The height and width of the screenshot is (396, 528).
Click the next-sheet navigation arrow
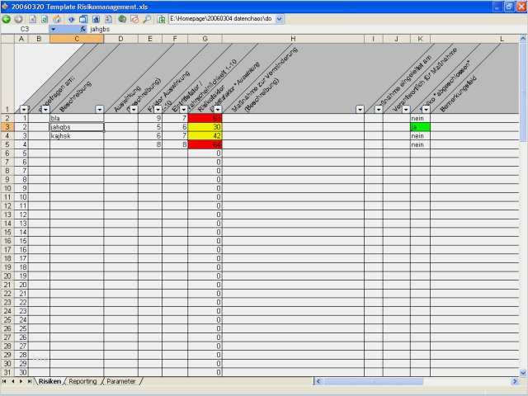pyautogui.click(x=22, y=382)
